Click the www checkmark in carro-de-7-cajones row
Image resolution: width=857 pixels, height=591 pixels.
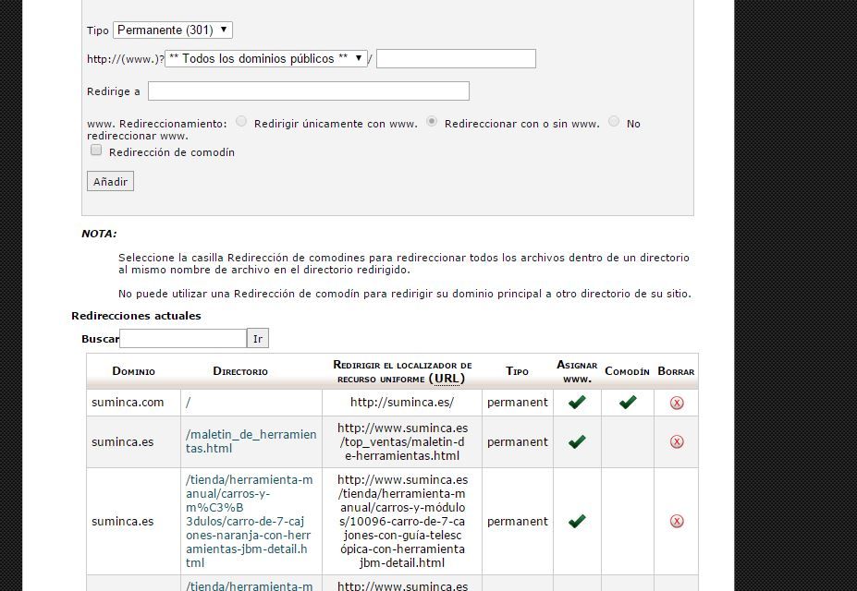(577, 521)
